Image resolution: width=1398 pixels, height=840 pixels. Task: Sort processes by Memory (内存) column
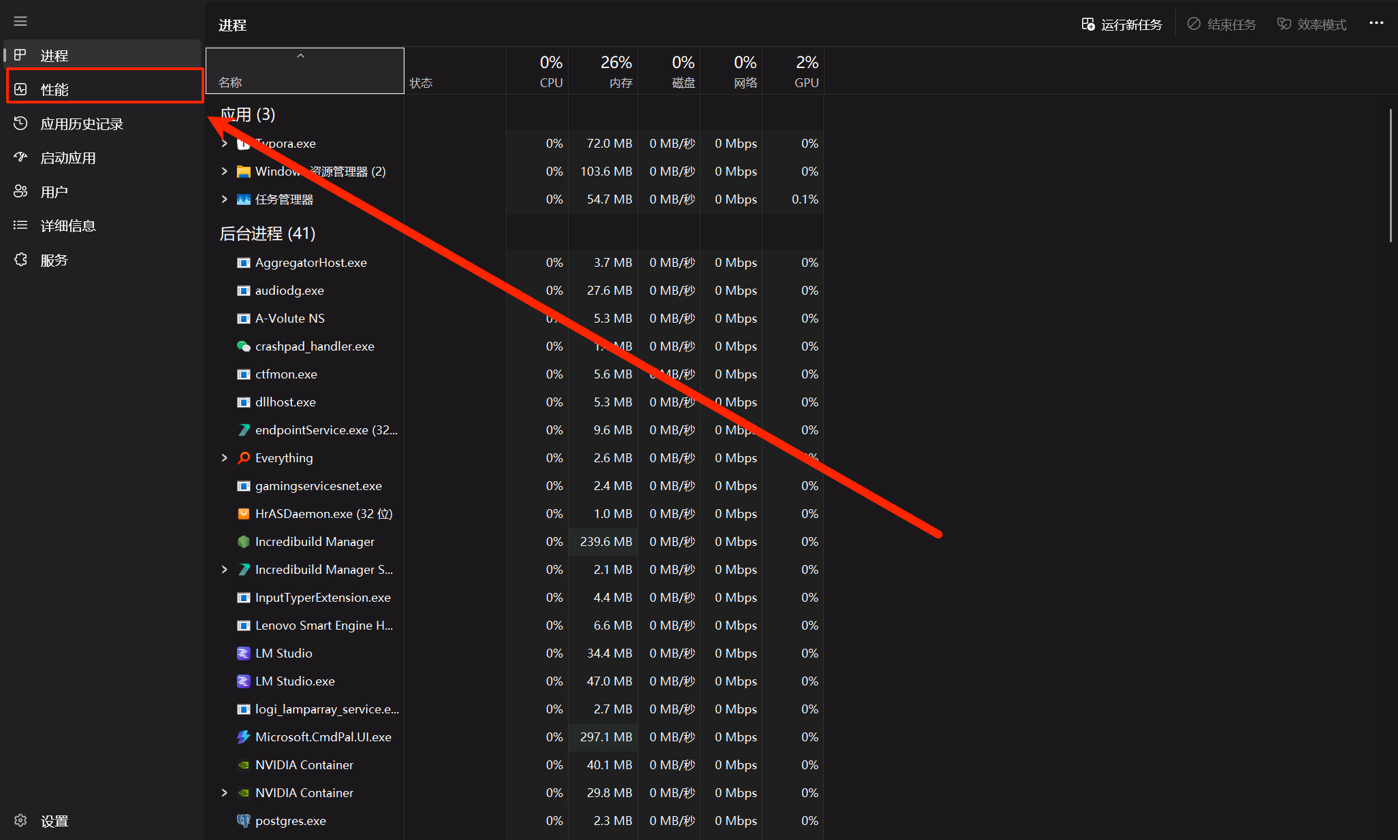click(x=603, y=71)
